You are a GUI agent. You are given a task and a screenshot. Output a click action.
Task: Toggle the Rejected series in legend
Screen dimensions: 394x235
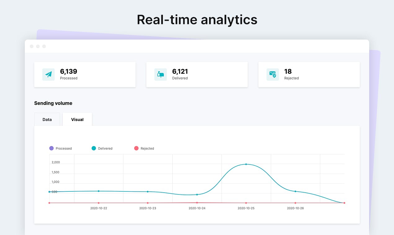(144, 148)
